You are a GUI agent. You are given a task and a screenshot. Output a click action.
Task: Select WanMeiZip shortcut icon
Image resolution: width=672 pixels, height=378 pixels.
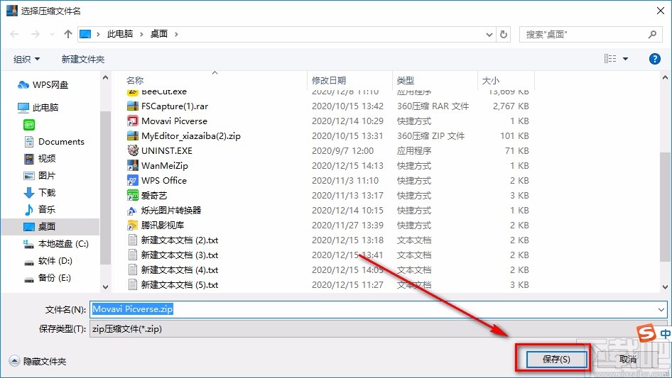click(x=132, y=165)
